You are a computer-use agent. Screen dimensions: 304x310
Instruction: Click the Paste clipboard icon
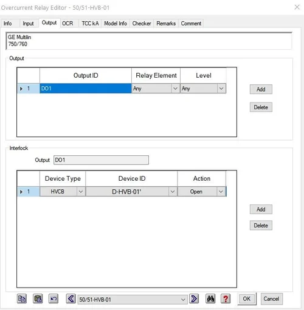tap(38, 298)
